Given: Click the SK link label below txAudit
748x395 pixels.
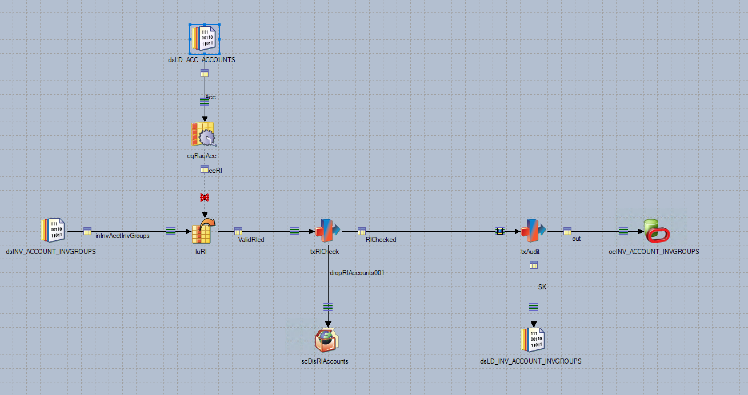Looking at the screenshot, I should [542, 287].
